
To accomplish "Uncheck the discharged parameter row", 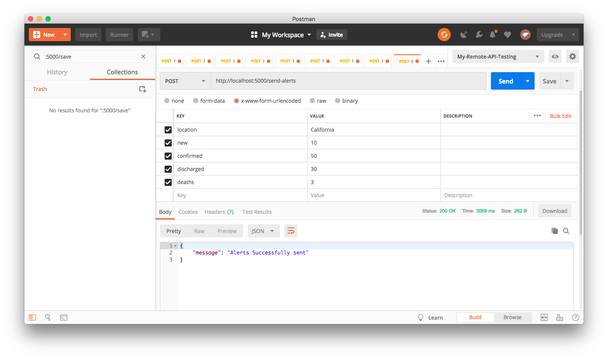I will pyautogui.click(x=168, y=169).
